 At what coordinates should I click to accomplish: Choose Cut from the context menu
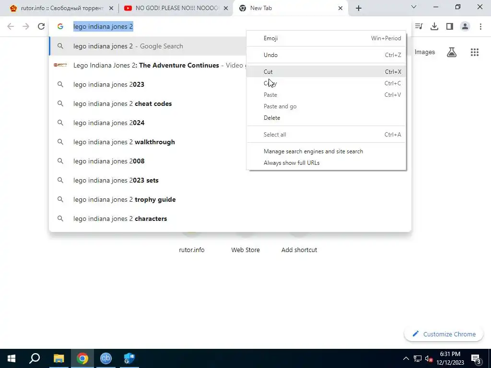(x=326, y=72)
